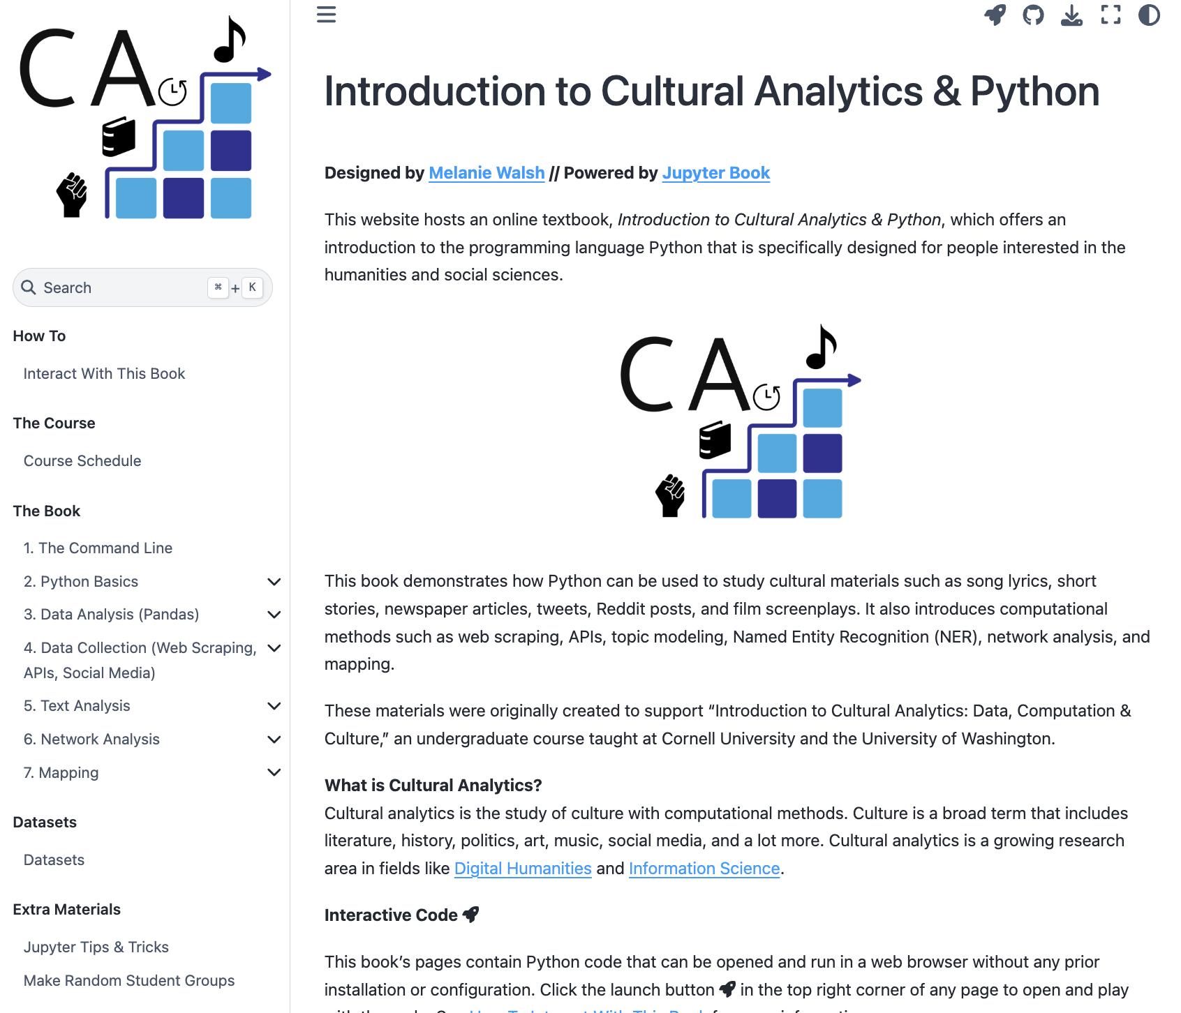The width and height of the screenshot is (1181, 1013).
Task: Click the large CA logo image in content
Action: pyautogui.click(x=741, y=422)
